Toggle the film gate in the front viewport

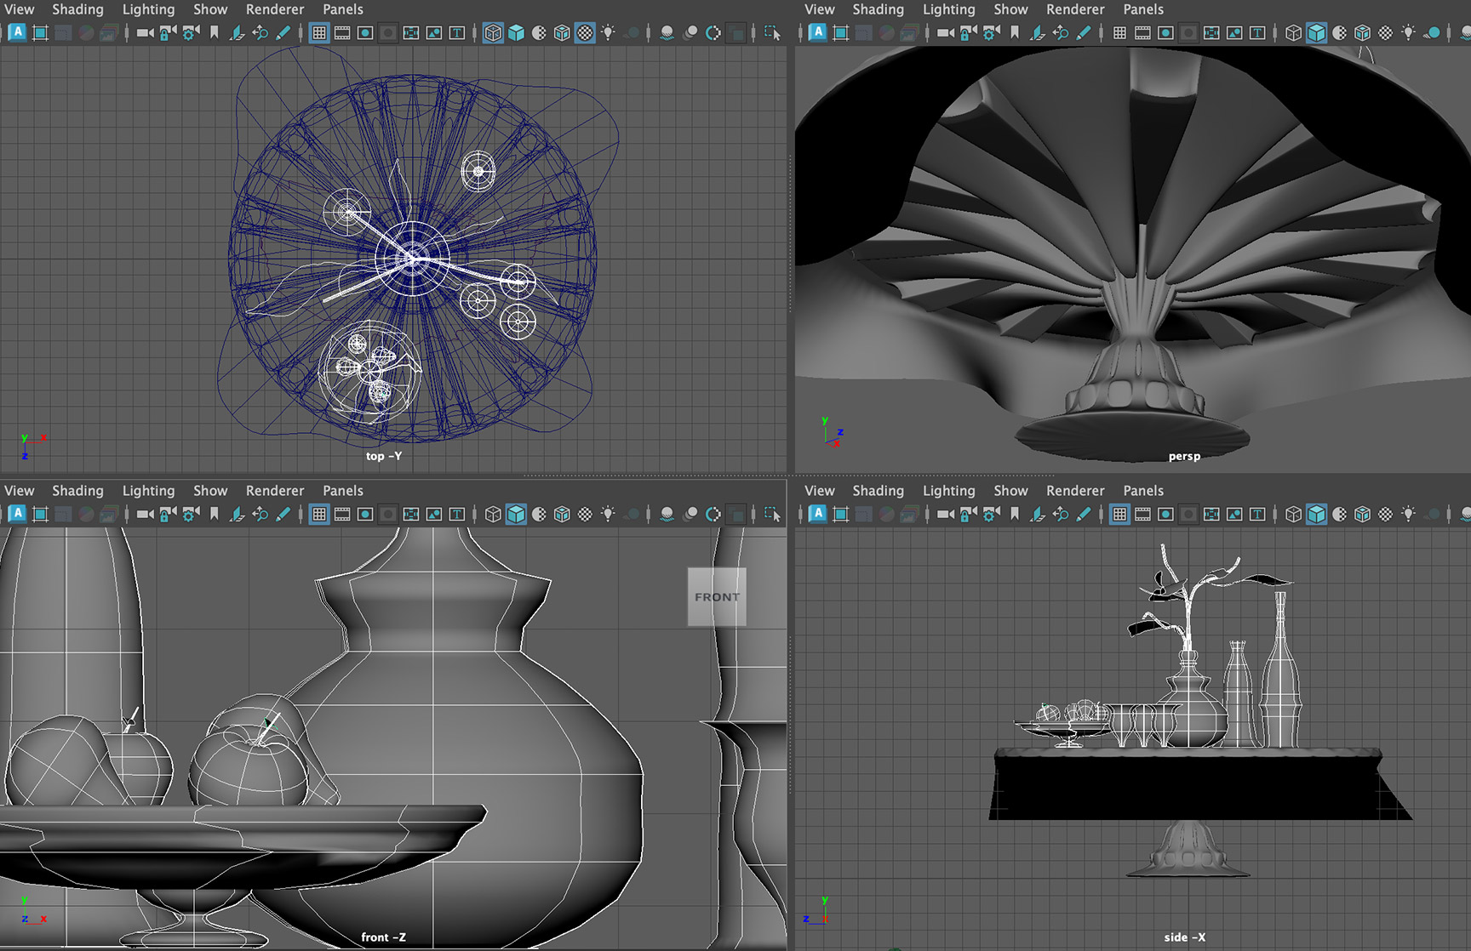point(344,514)
